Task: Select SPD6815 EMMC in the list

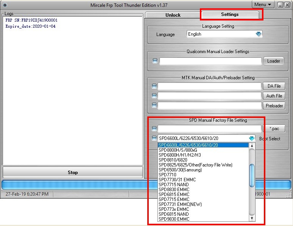Action: (203, 195)
